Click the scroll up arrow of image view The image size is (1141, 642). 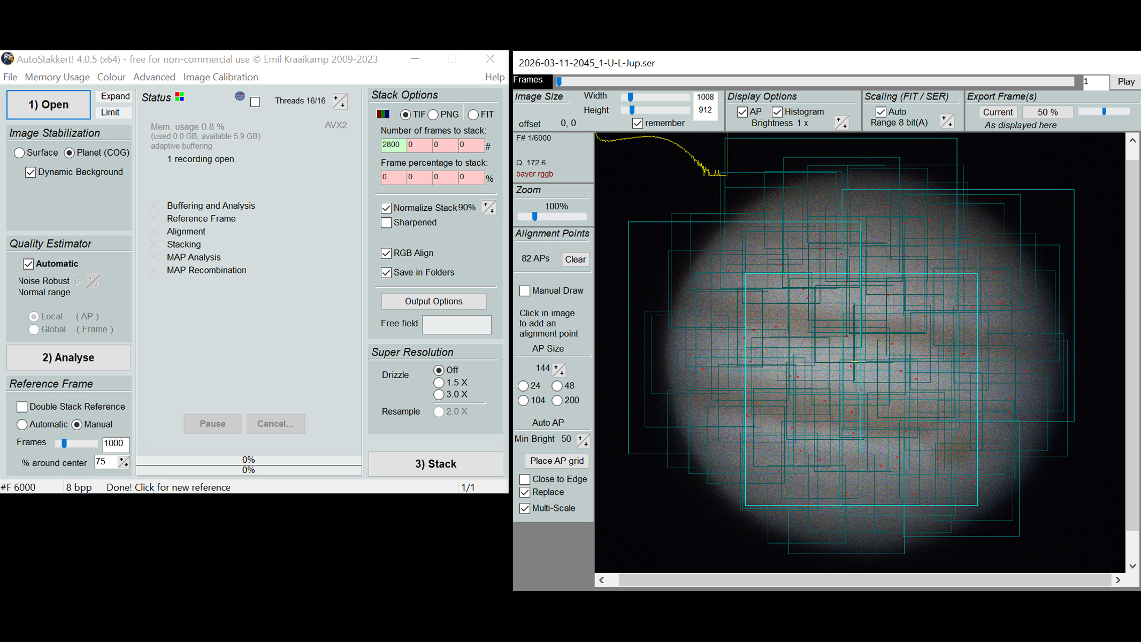(x=1132, y=141)
